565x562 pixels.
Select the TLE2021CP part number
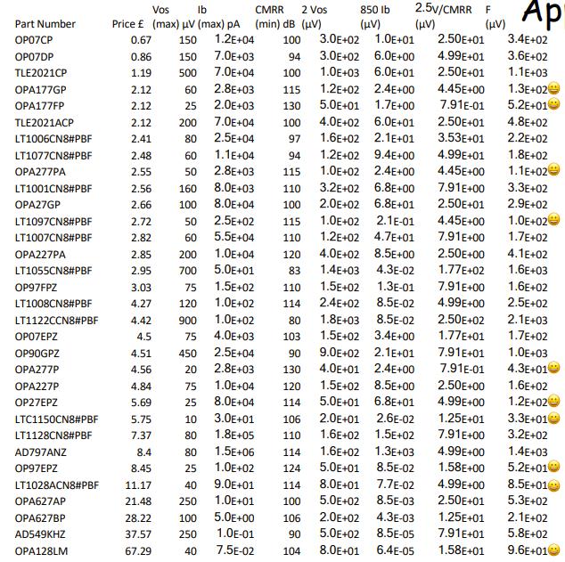tap(41, 73)
